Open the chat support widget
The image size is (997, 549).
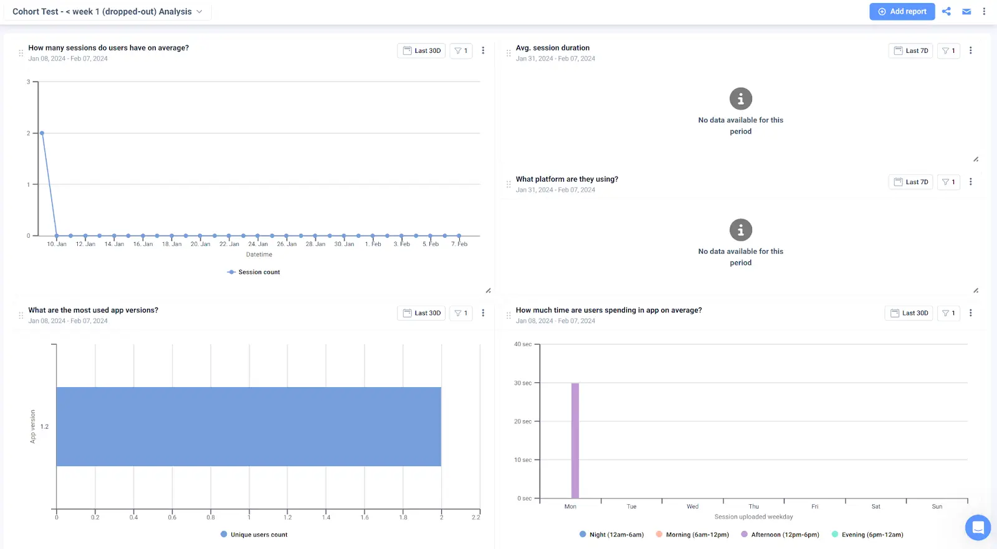[x=978, y=528]
